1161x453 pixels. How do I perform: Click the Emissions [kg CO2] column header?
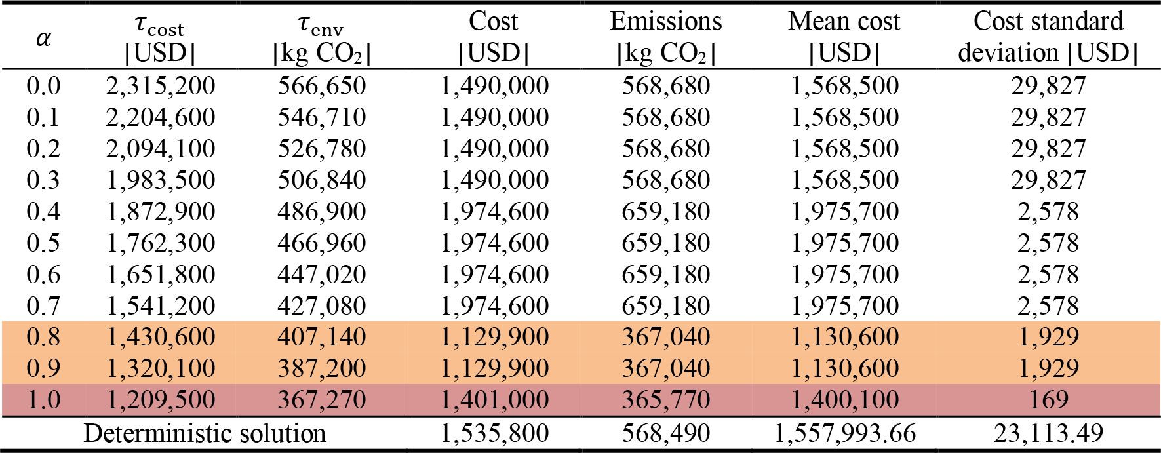pos(666,37)
